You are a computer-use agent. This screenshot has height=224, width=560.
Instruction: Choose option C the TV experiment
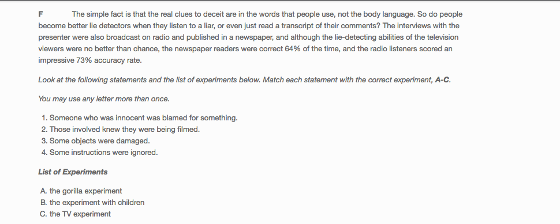tap(76, 214)
